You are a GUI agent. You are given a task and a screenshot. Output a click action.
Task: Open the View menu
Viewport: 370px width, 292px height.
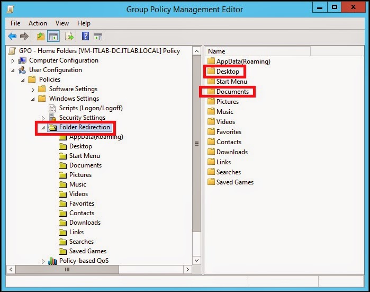[x=62, y=23]
